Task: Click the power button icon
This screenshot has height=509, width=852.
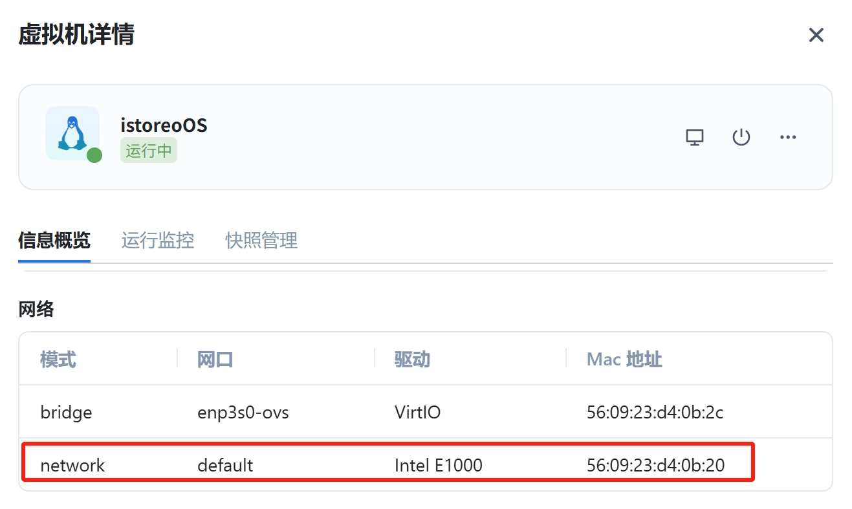Action: [x=741, y=137]
